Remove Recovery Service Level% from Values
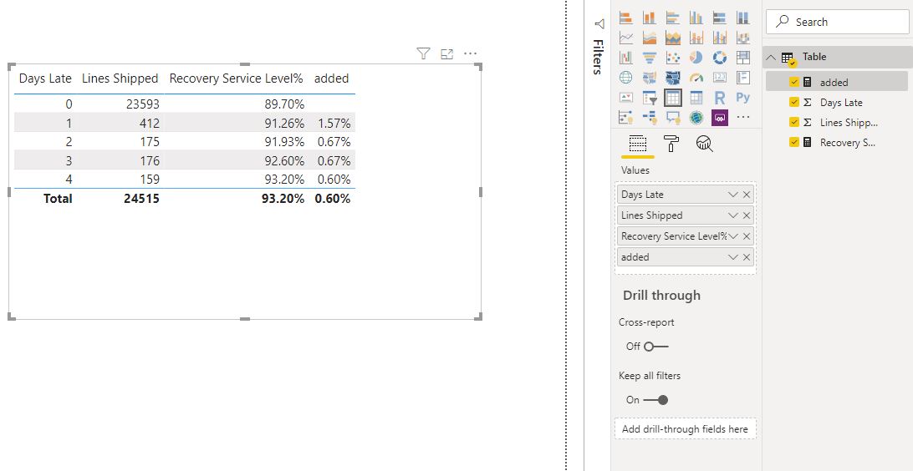 pyautogui.click(x=747, y=236)
